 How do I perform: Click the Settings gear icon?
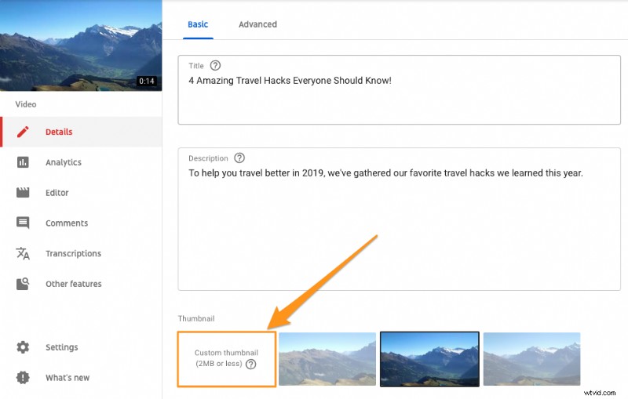23,347
